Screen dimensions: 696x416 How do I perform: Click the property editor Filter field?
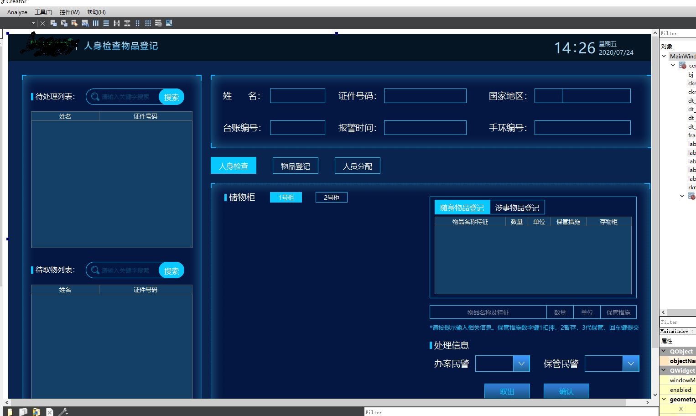click(678, 322)
